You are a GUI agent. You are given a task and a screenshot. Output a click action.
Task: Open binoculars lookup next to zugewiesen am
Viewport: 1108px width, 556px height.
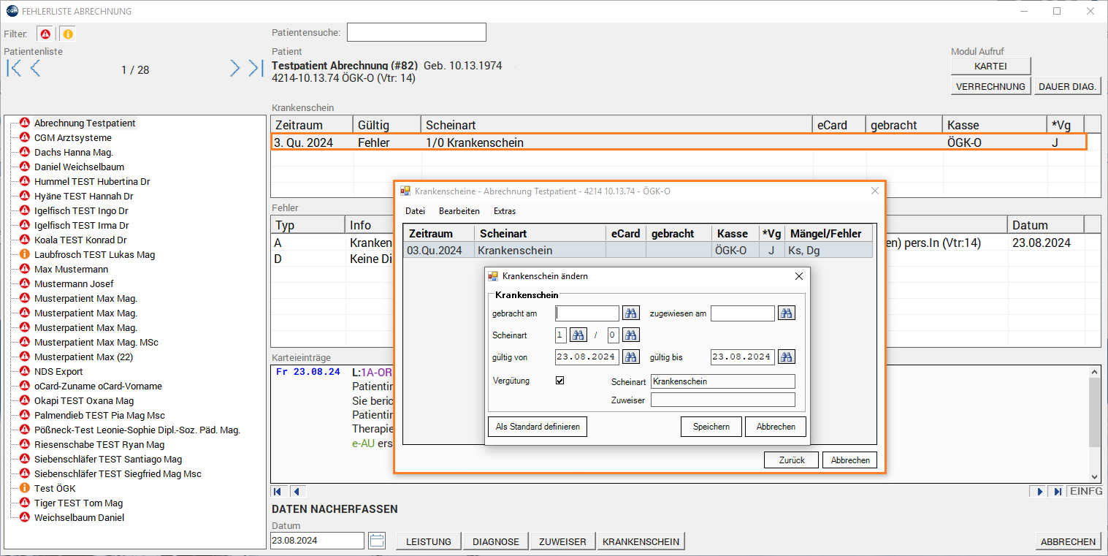pyautogui.click(x=786, y=313)
